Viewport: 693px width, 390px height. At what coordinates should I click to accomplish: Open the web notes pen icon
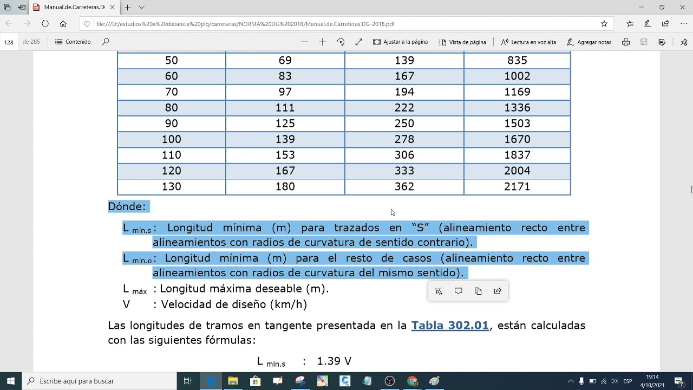[x=648, y=24]
